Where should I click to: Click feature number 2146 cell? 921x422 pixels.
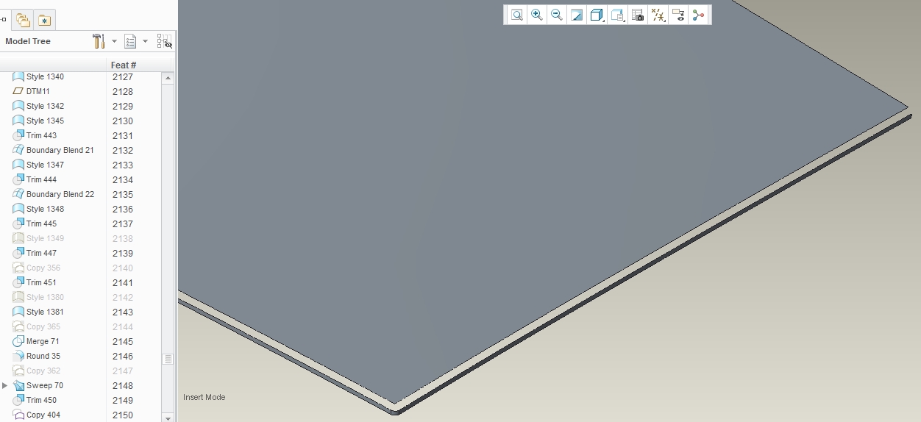[123, 356]
